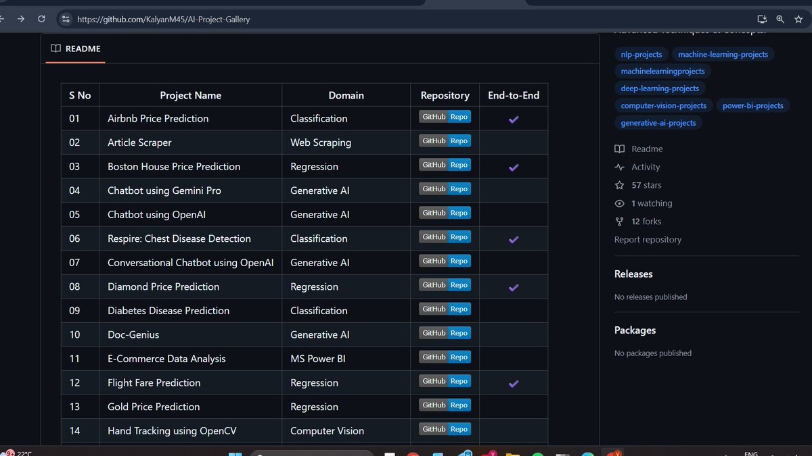The height and width of the screenshot is (456, 812).
Task: Open Repo badge for Hand Tracking using OpenCV
Action: [x=445, y=429]
